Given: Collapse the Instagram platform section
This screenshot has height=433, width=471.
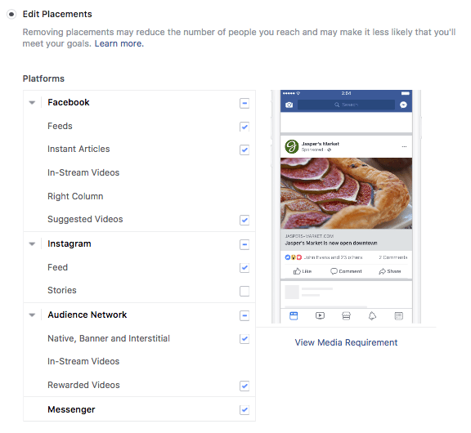Looking at the screenshot, I should click(x=32, y=244).
